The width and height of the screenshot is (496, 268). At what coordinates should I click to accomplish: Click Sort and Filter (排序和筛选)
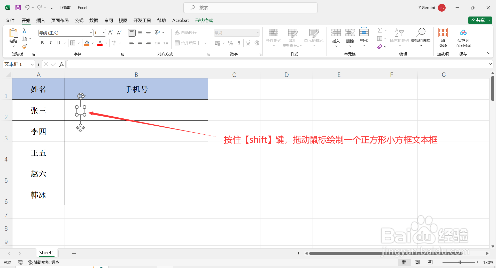(x=399, y=37)
